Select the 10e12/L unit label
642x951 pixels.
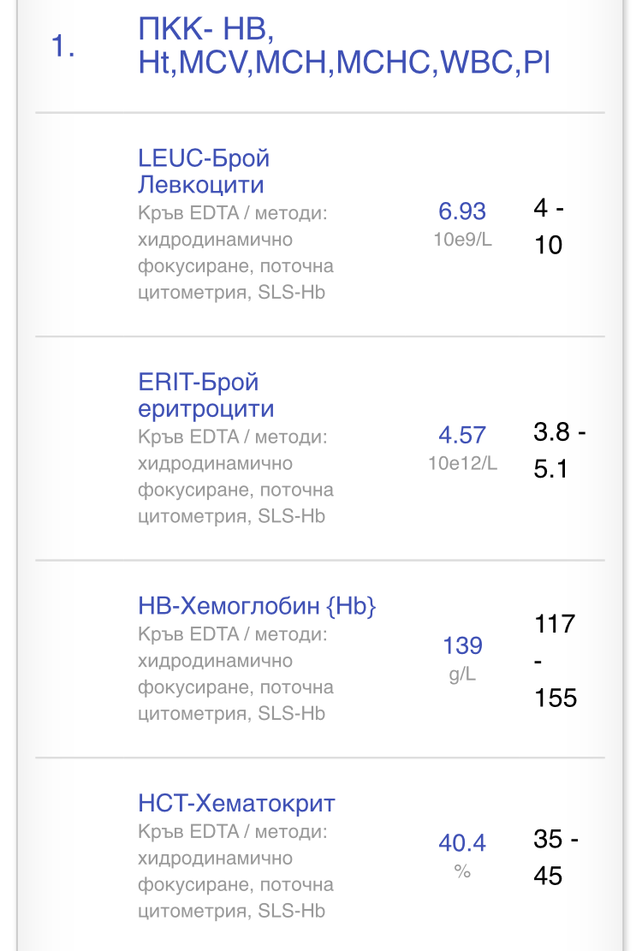click(x=462, y=463)
